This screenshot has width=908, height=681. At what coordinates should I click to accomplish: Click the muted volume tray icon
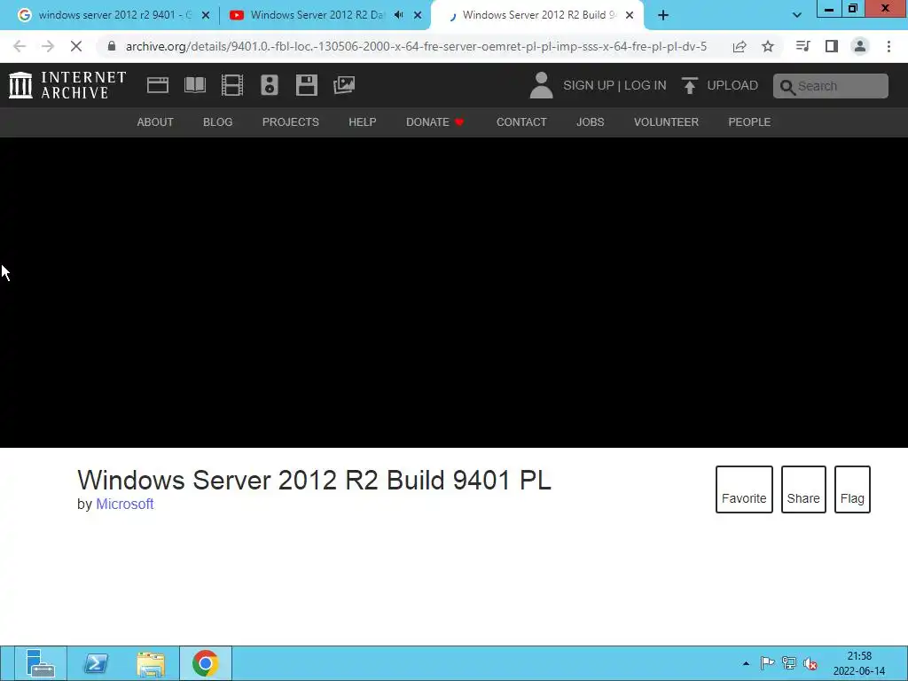810,663
